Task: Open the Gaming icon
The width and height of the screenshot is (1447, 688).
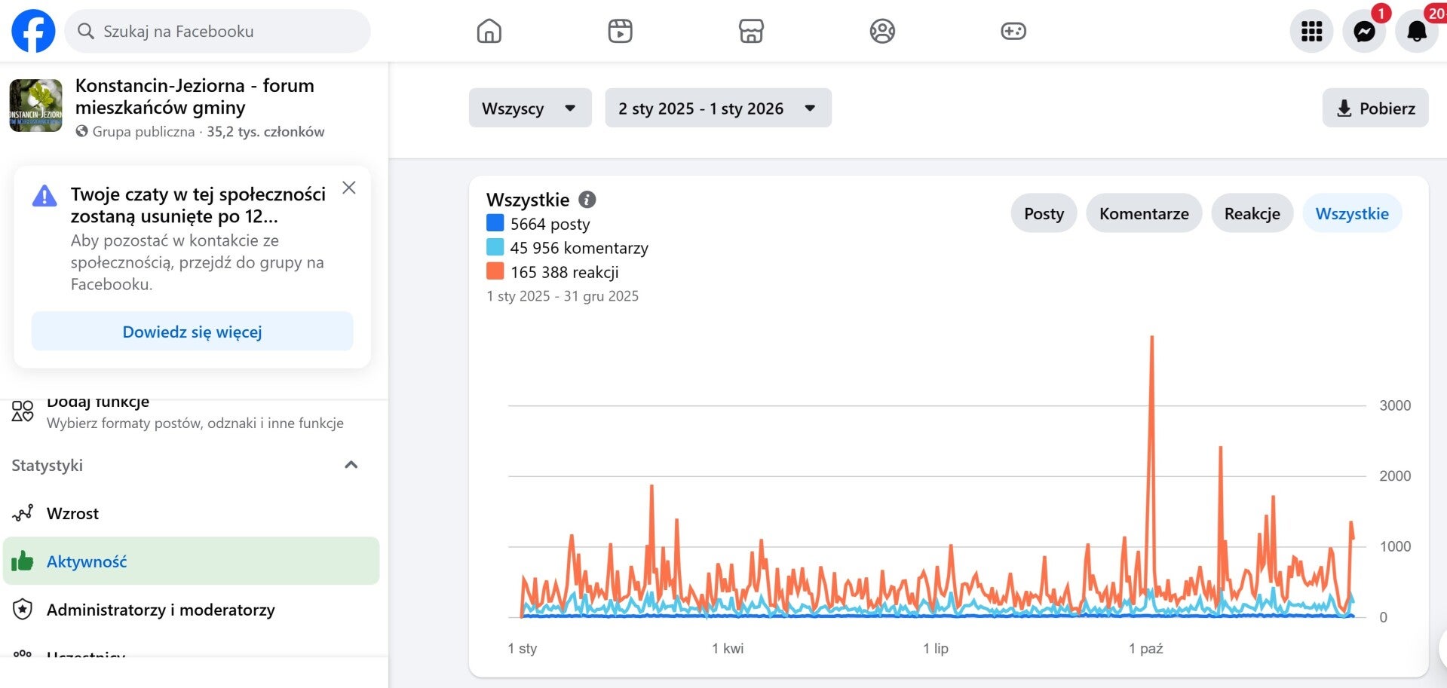Action: (1013, 31)
